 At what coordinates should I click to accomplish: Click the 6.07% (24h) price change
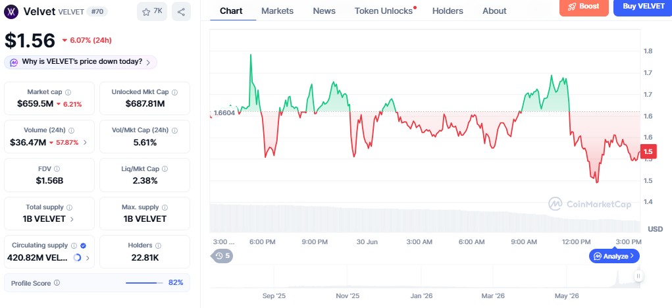(x=87, y=40)
